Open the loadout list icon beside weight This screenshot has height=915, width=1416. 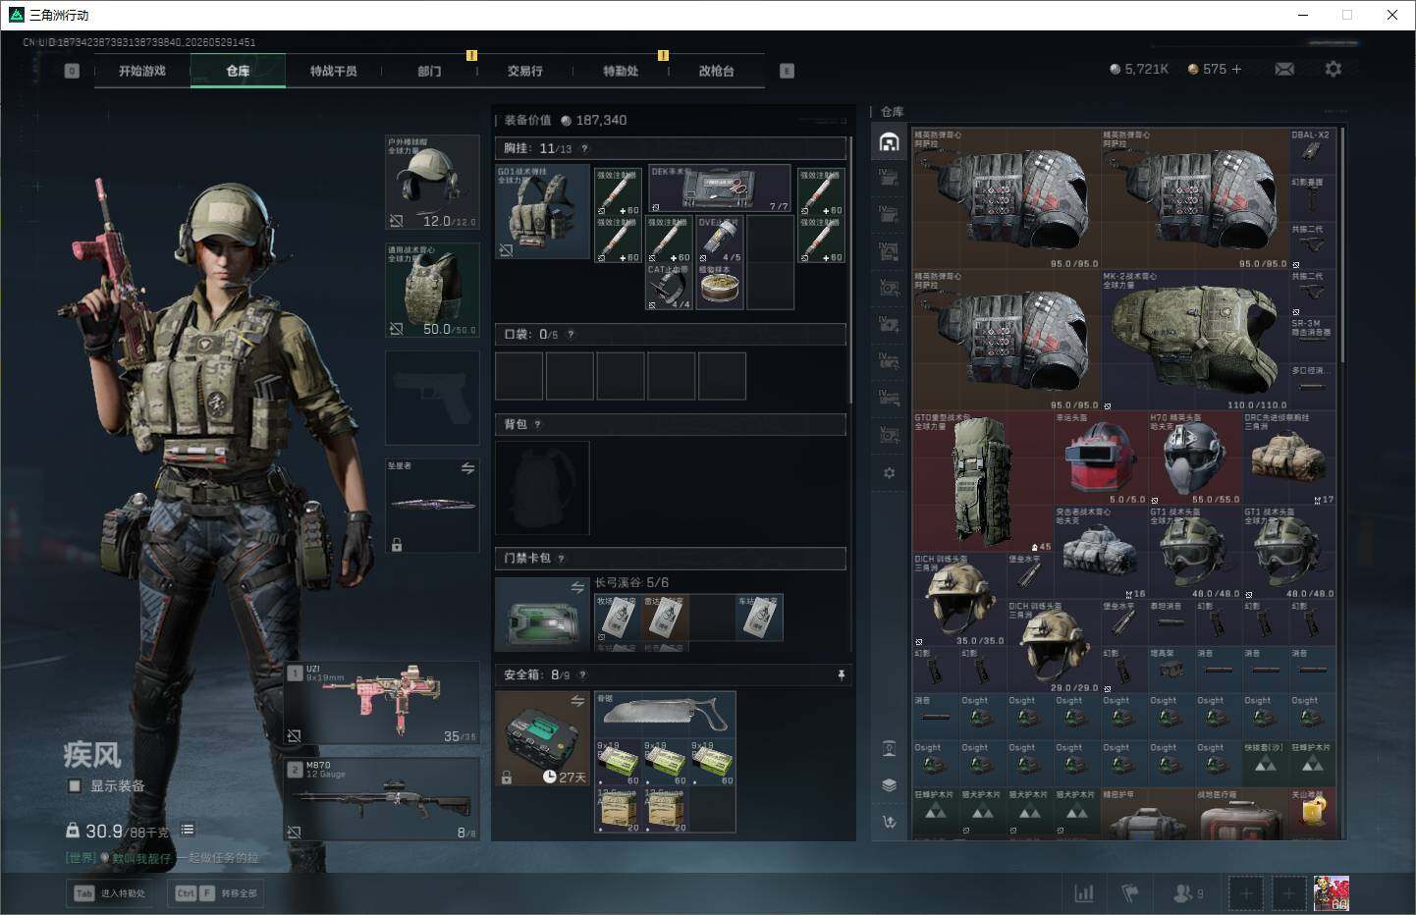(188, 830)
